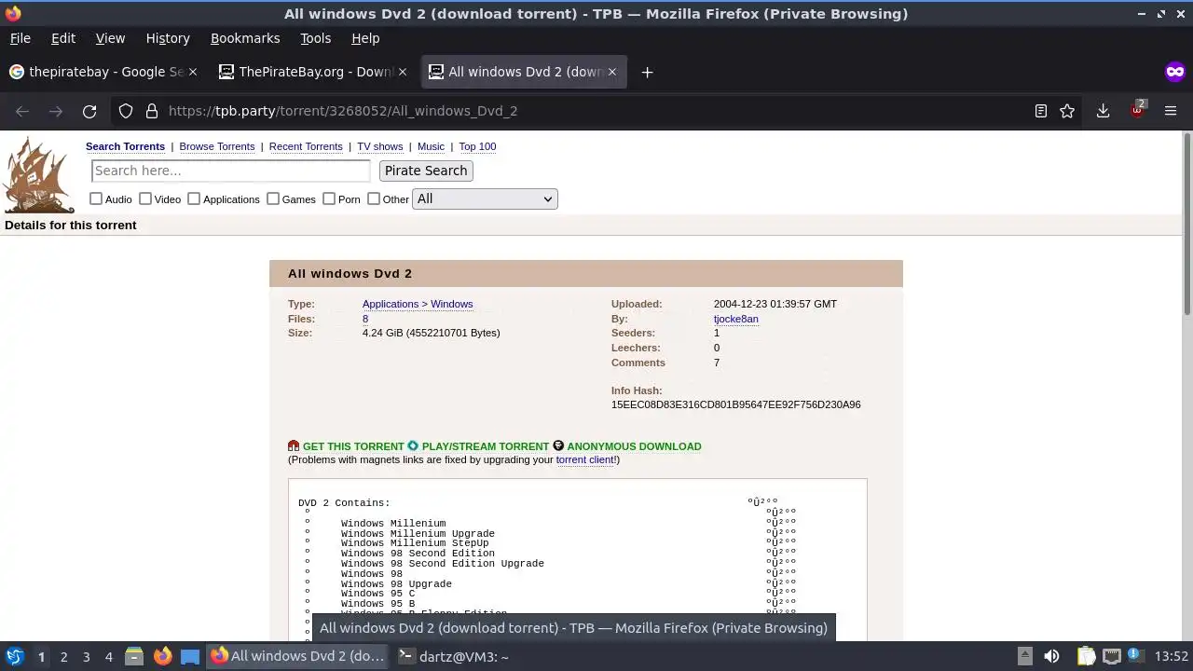Open the Tools menu
This screenshot has height=671, width=1193.
[x=315, y=38]
